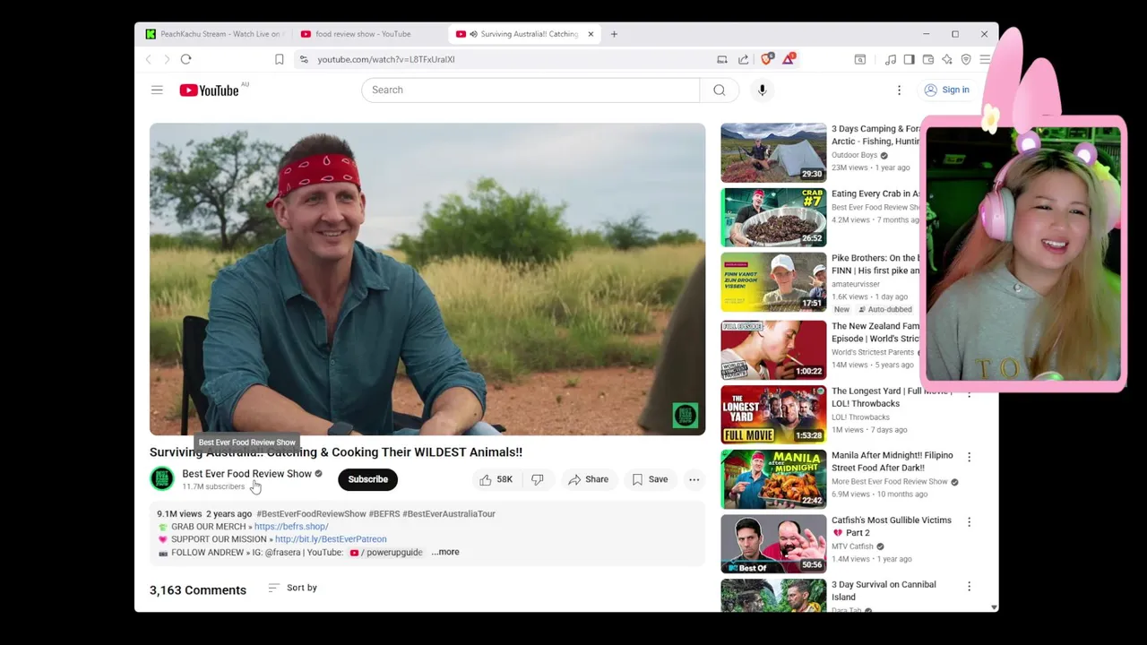Start voice search with the microphone icon
The width and height of the screenshot is (1147, 645).
tap(762, 90)
